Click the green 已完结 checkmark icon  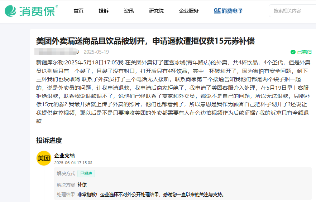click(x=293, y=52)
